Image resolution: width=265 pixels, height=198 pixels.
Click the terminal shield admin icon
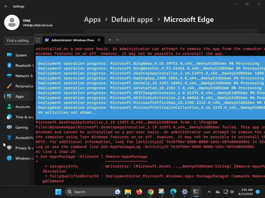point(38,40)
